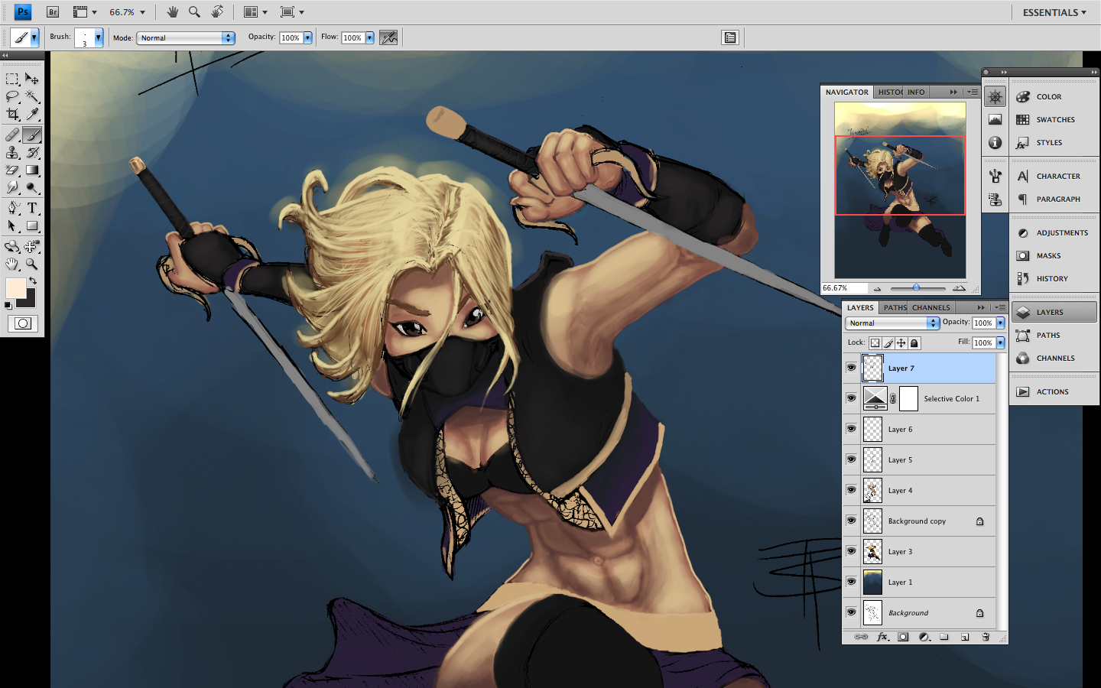
Task: Select the Rectangular Marquee tool
Action: click(12, 79)
